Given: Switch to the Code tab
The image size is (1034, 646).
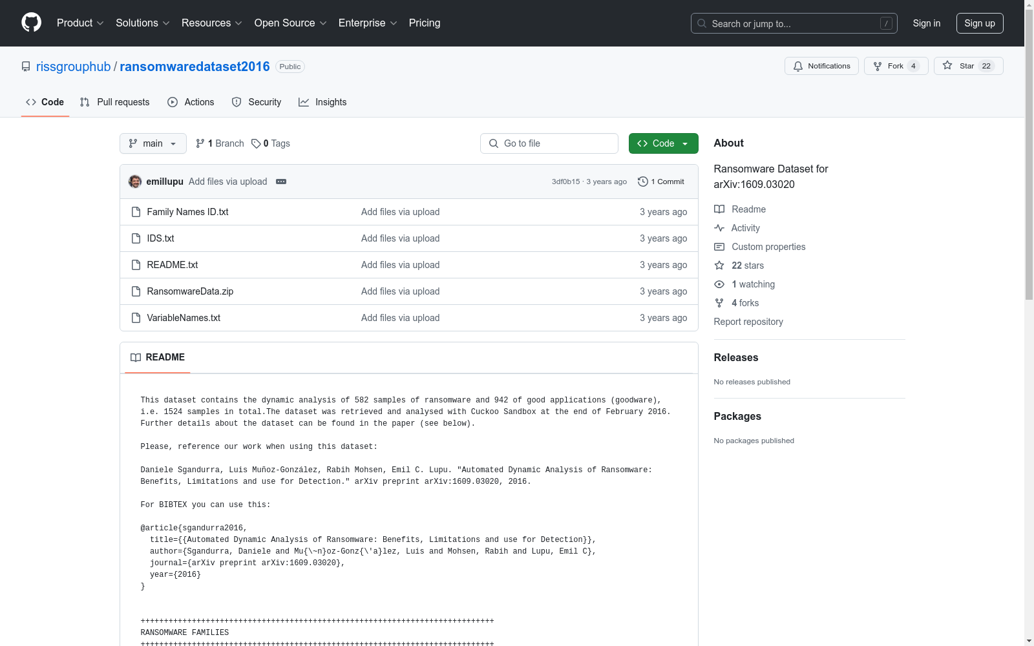Looking at the screenshot, I should pyautogui.click(x=45, y=102).
